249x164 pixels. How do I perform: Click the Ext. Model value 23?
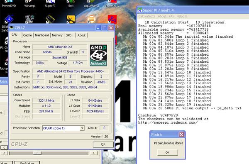[x=70, y=82]
